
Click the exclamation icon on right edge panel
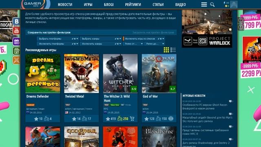[241, 27]
